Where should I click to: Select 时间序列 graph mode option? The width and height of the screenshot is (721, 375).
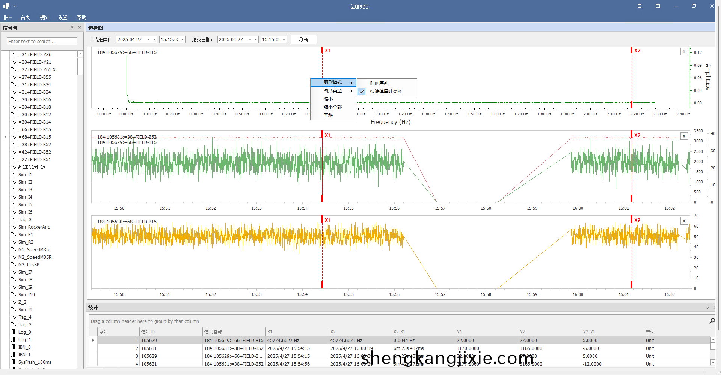(379, 83)
